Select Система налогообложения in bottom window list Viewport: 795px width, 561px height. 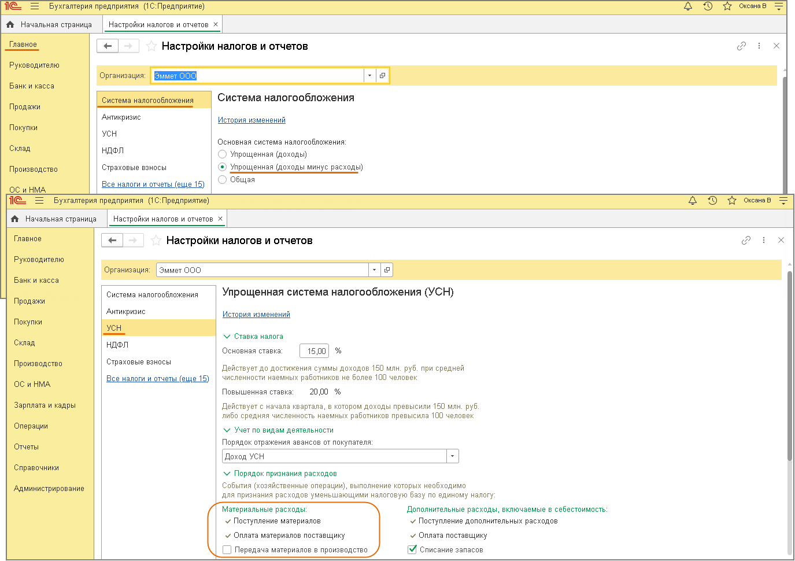click(x=158, y=295)
